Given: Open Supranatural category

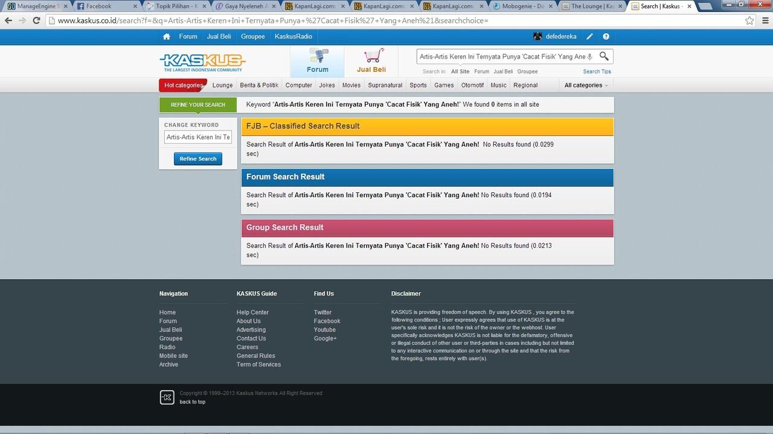Looking at the screenshot, I should pyautogui.click(x=385, y=85).
